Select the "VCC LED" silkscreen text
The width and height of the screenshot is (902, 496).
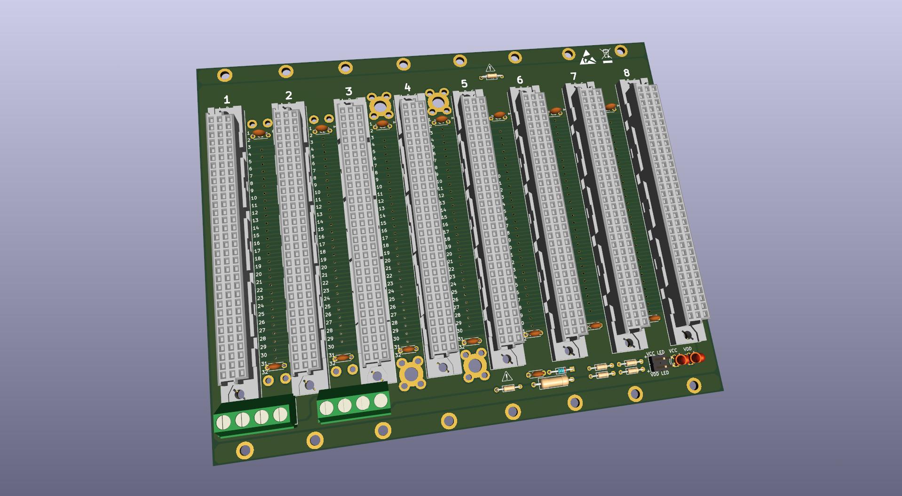655,353
